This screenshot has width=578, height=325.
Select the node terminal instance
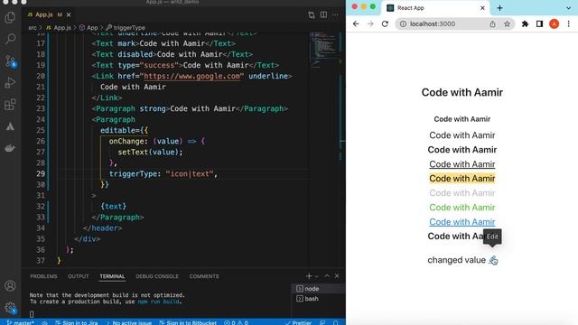318,289
